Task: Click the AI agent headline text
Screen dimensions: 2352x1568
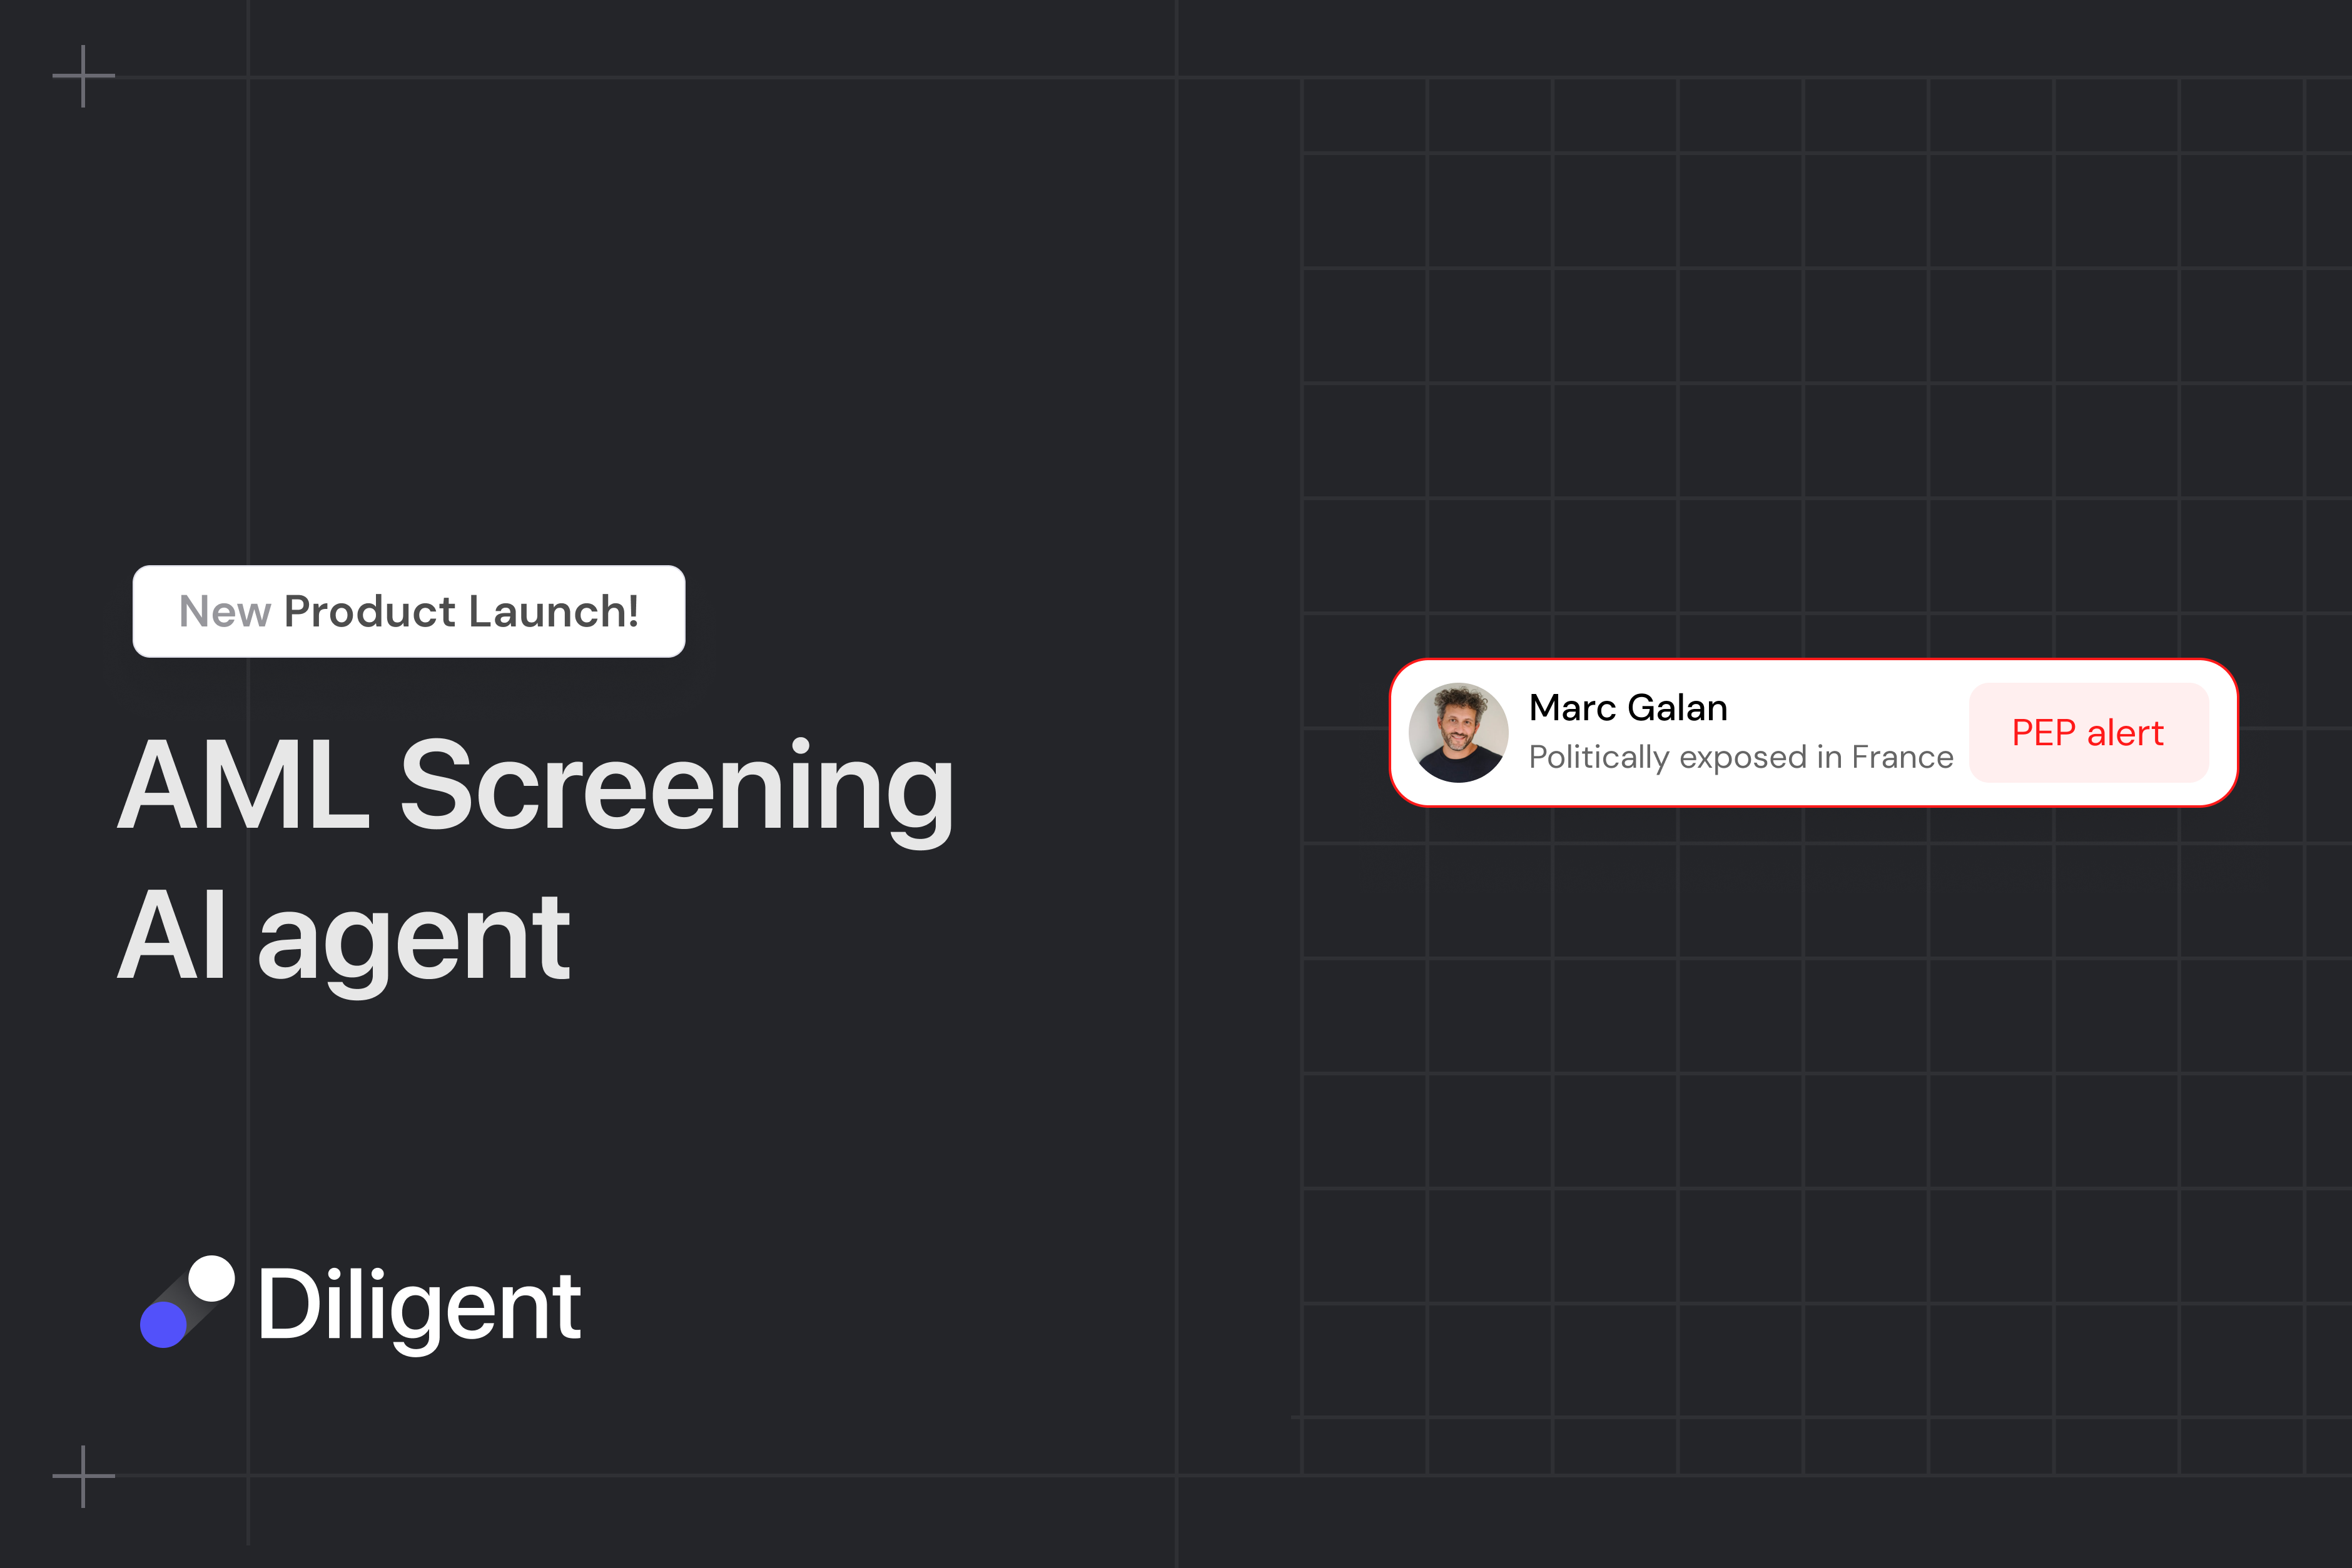Action: pos(343,936)
